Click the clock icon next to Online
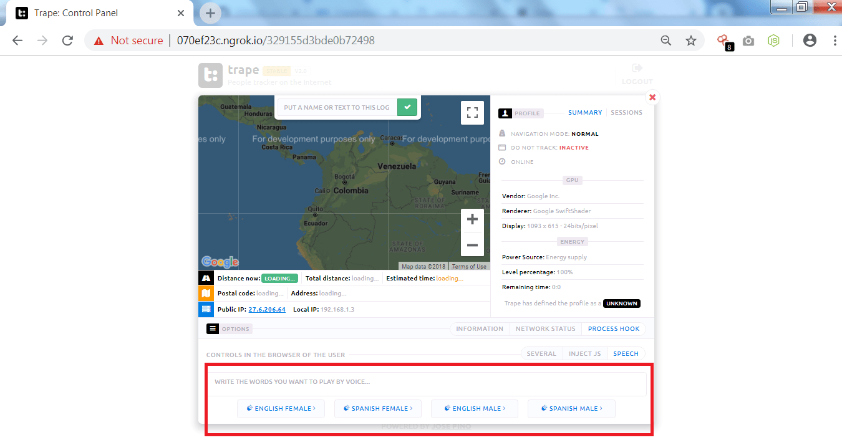This screenshot has width=842, height=440. (502, 161)
